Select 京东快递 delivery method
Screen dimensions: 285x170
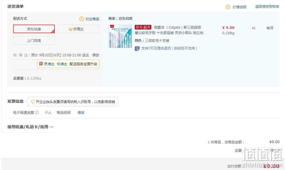pos(34,29)
